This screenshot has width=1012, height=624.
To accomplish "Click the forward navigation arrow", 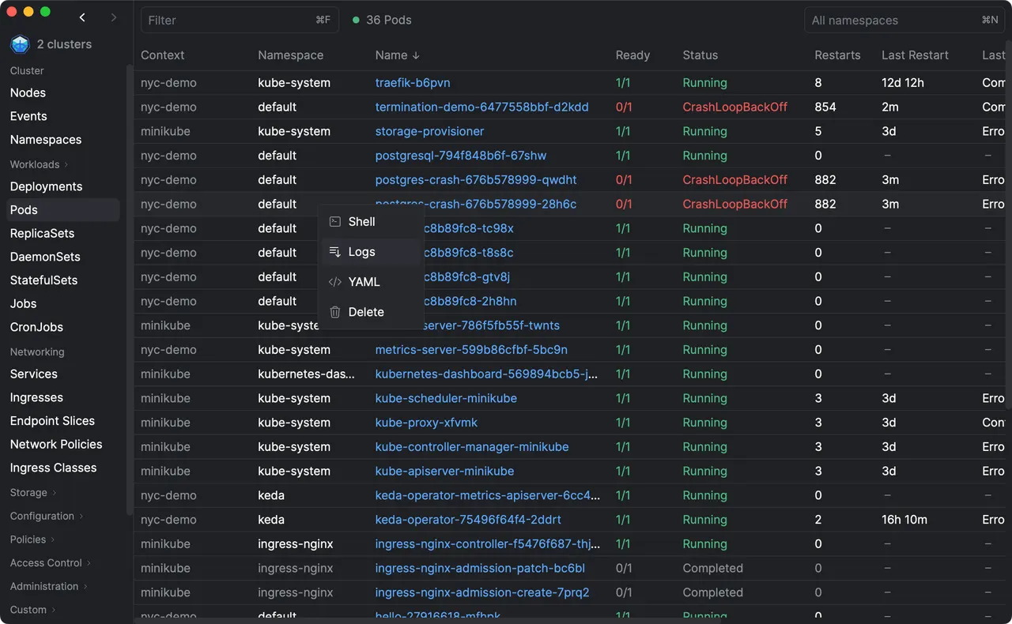I will 114,17.
